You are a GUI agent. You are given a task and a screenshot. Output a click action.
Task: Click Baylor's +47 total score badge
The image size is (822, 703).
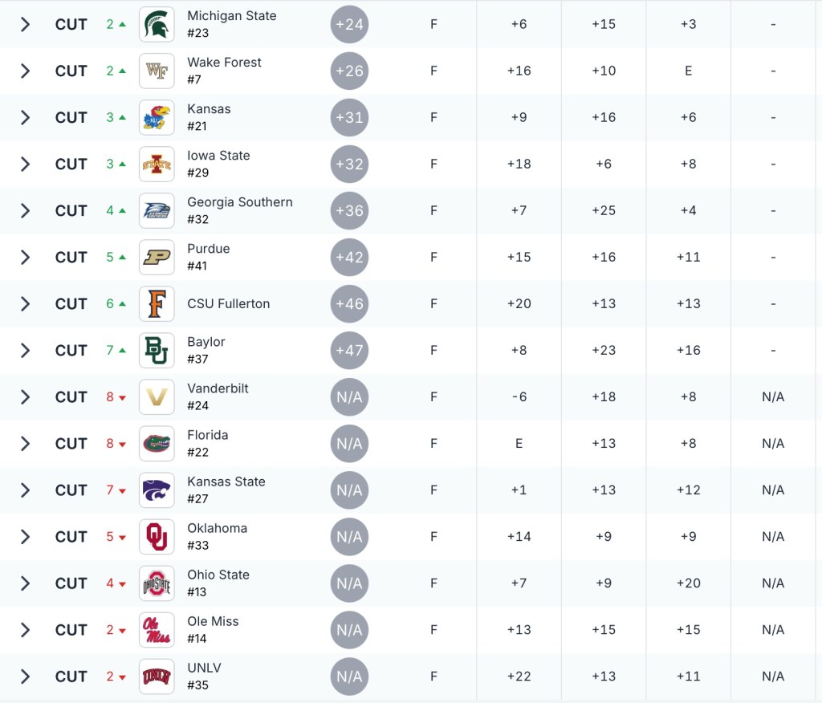(x=349, y=350)
